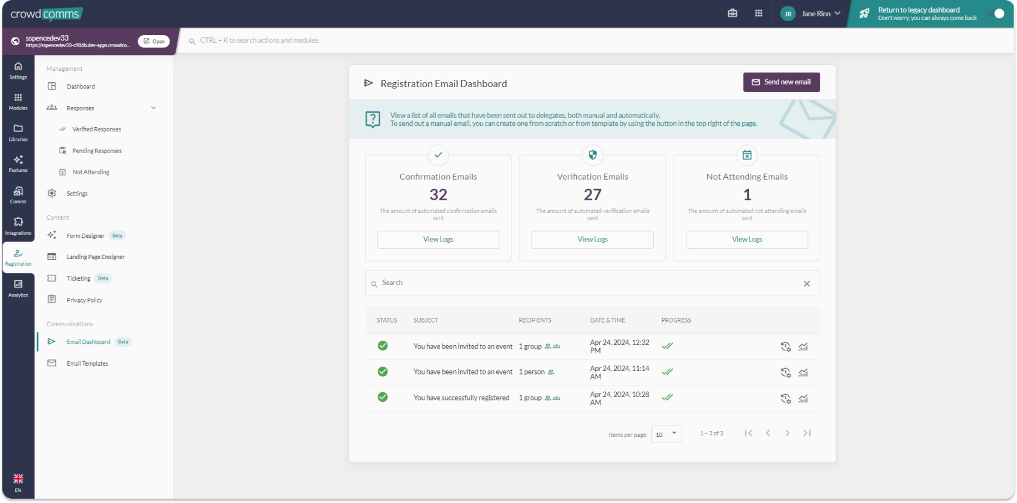Select Email Templates in sidebar
The width and height of the screenshot is (1017, 503).
click(87, 363)
